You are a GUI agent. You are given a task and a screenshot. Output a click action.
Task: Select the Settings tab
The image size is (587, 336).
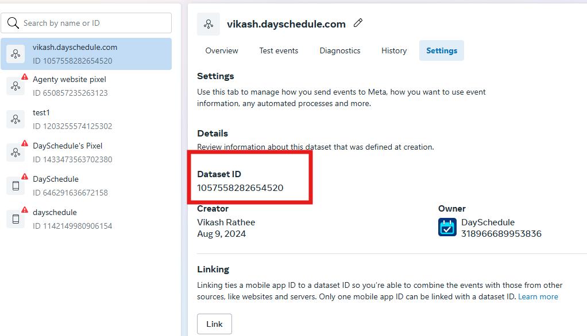442,50
